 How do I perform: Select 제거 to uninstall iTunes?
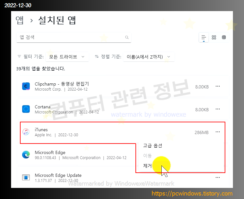coord(147,166)
